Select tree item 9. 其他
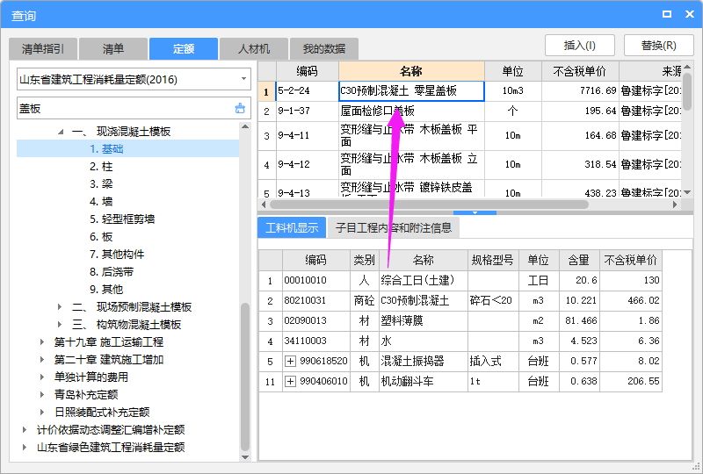703x474 pixels. pyautogui.click(x=106, y=290)
